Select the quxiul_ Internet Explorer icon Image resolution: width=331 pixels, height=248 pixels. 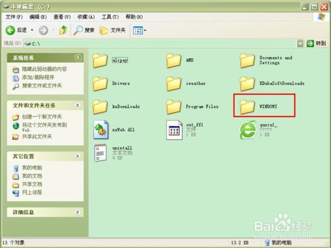(248, 130)
